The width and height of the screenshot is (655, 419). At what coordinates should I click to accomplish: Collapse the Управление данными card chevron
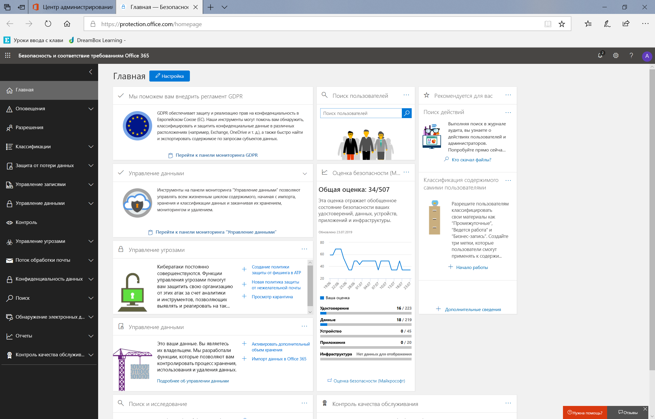[305, 174]
